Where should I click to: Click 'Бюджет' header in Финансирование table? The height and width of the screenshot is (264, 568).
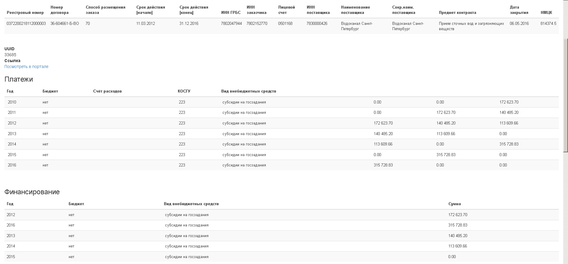pyautogui.click(x=76, y=204)
